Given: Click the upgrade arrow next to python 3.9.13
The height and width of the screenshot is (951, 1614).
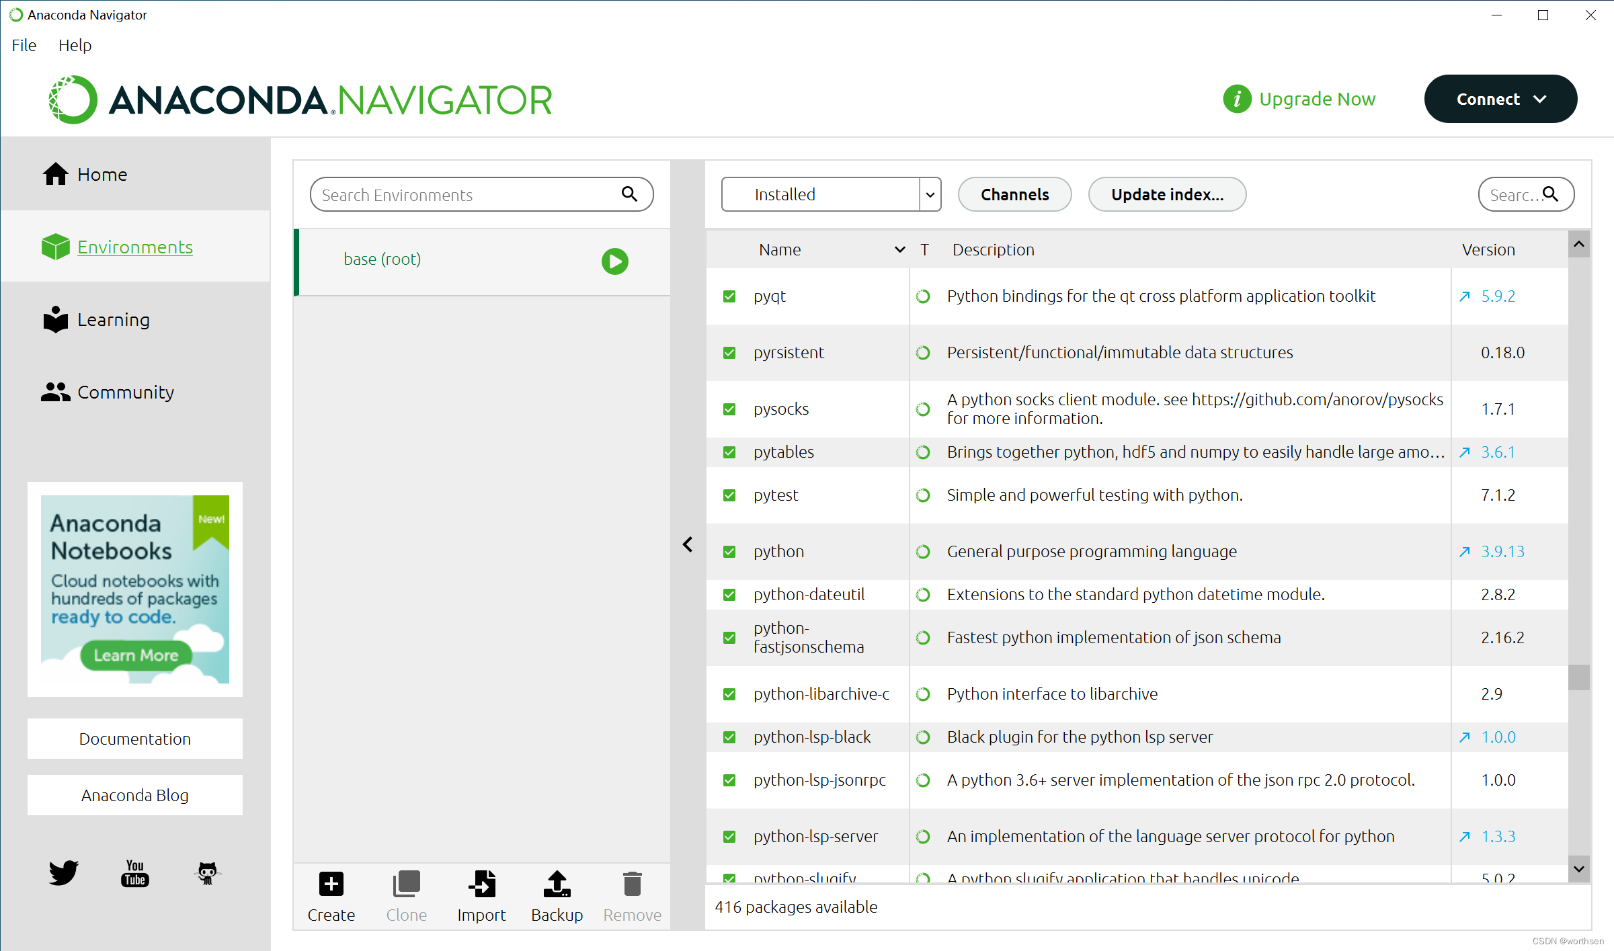Looking at the screenshot, I should click(x=1465, y=552).
